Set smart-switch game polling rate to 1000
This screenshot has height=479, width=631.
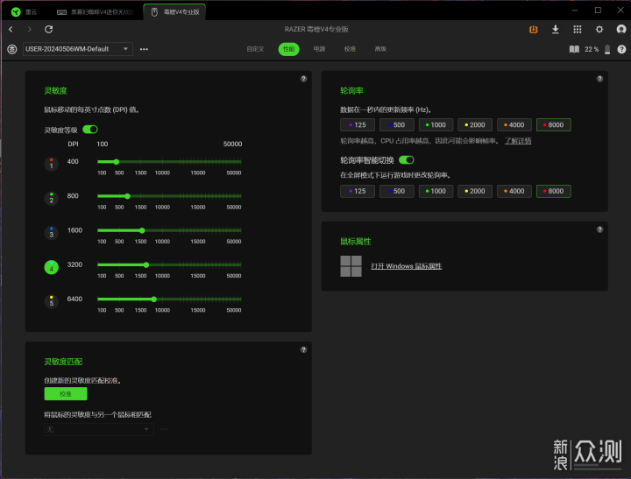coord(436,191)
